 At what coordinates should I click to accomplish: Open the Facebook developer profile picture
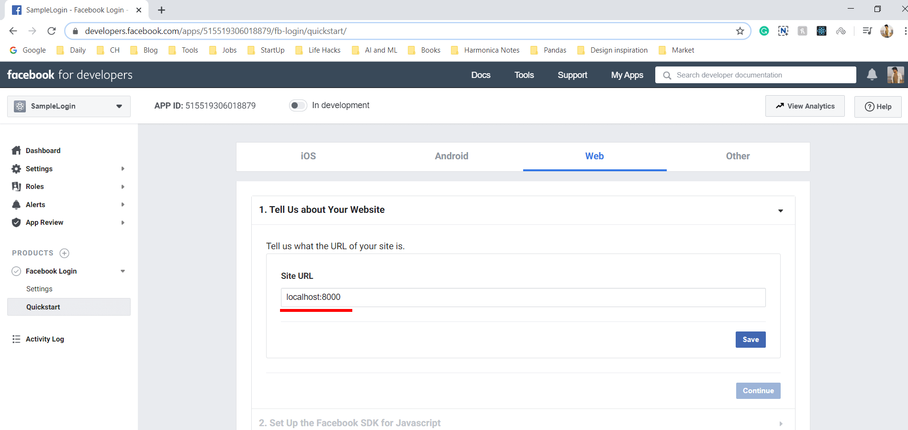click(x=895, y=75)
